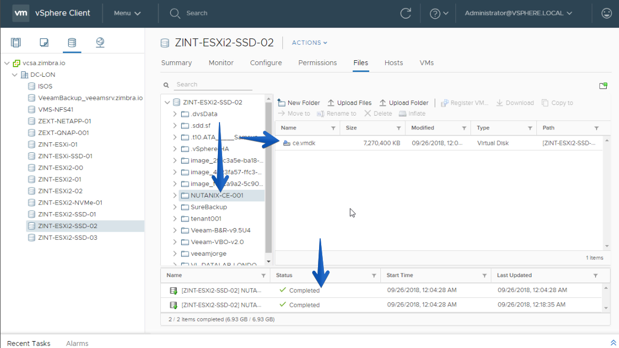Filter the Last Updated column in uploads table

[596, 276]
